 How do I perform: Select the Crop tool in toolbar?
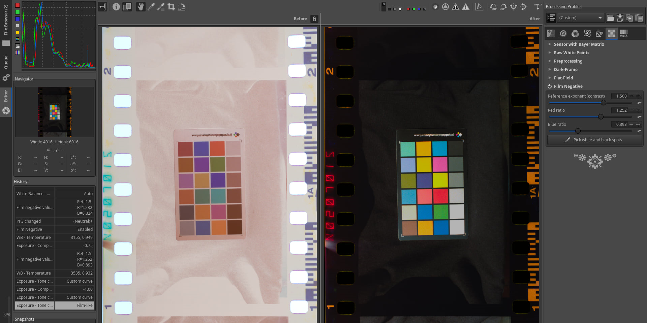click(171, 7)
